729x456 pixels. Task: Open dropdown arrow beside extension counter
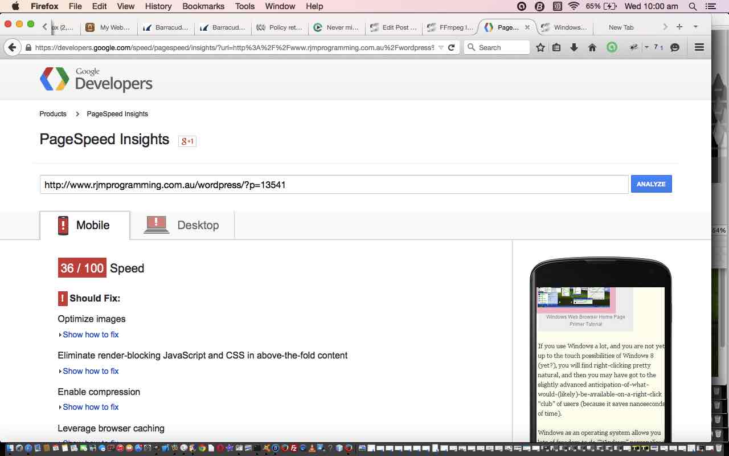(646, 48)
